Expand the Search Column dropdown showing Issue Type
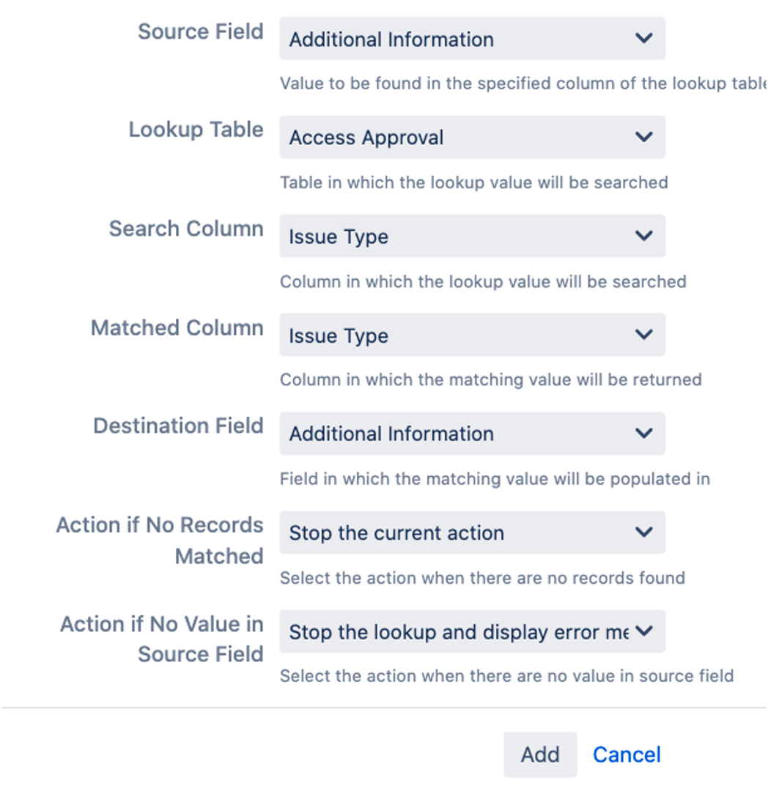This screenshot has height=791, width=768. click(x=454, y=237)
